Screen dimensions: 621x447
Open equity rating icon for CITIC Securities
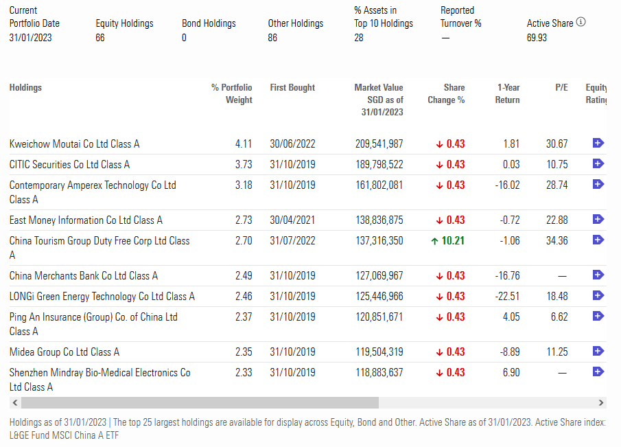pyautogui.click(x=598, y=163)
